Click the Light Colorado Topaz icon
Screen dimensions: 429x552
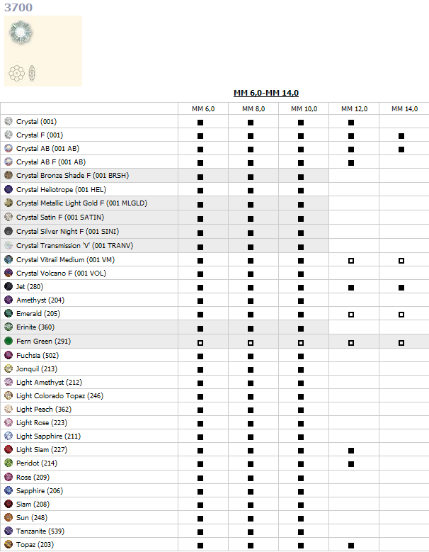point(8,395)
